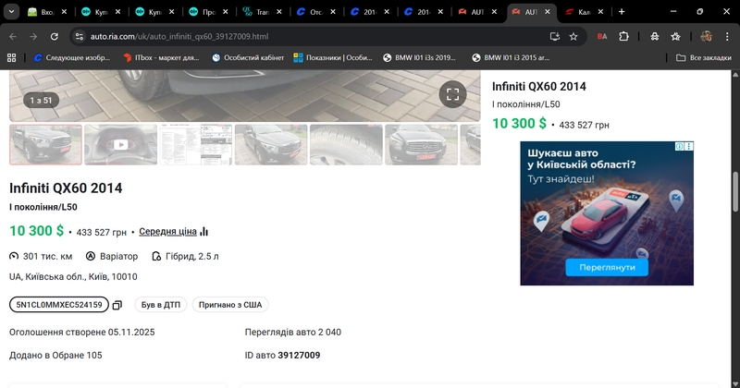
Task: Click the page vertical scrollbar thumb
Action: click(735, 192)
